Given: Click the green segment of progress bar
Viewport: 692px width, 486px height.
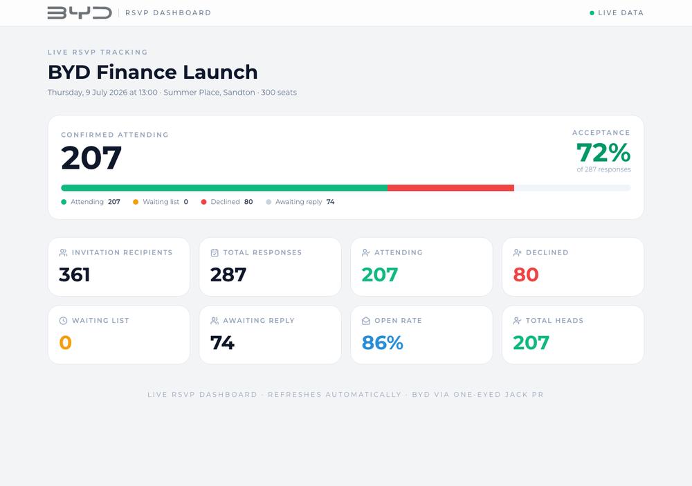Looking at the screenshot, I should (224, 188).
